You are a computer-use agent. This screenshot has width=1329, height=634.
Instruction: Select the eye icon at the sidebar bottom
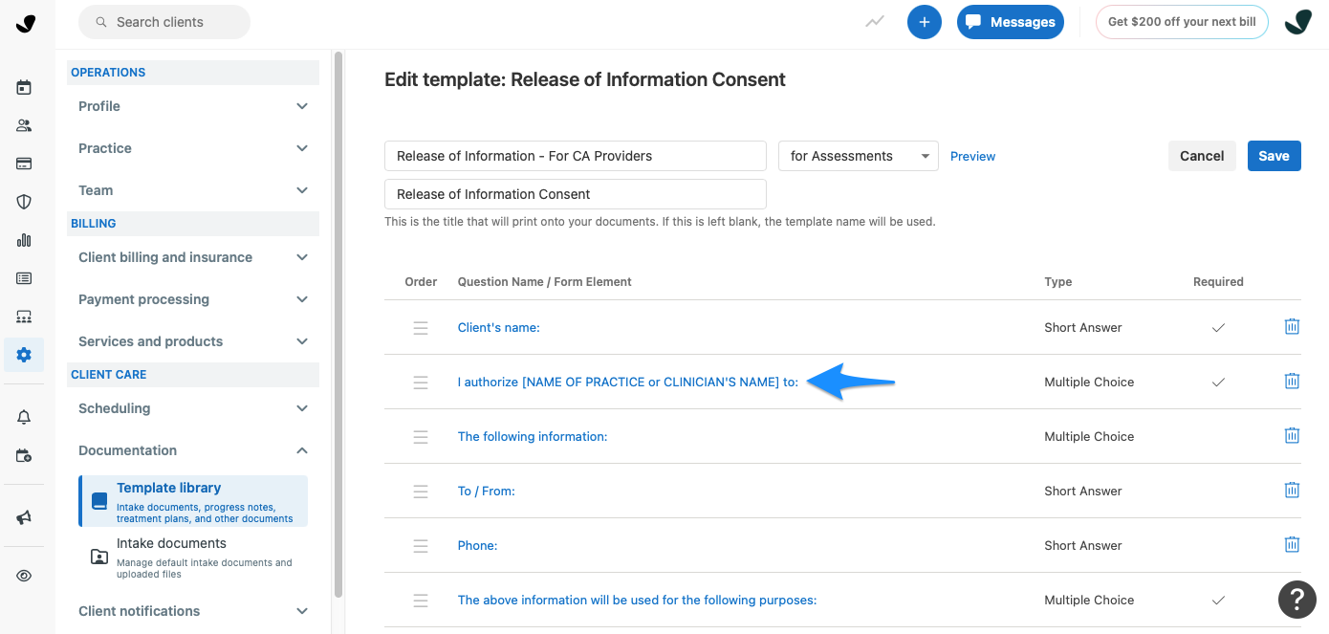tap(23, 575)
